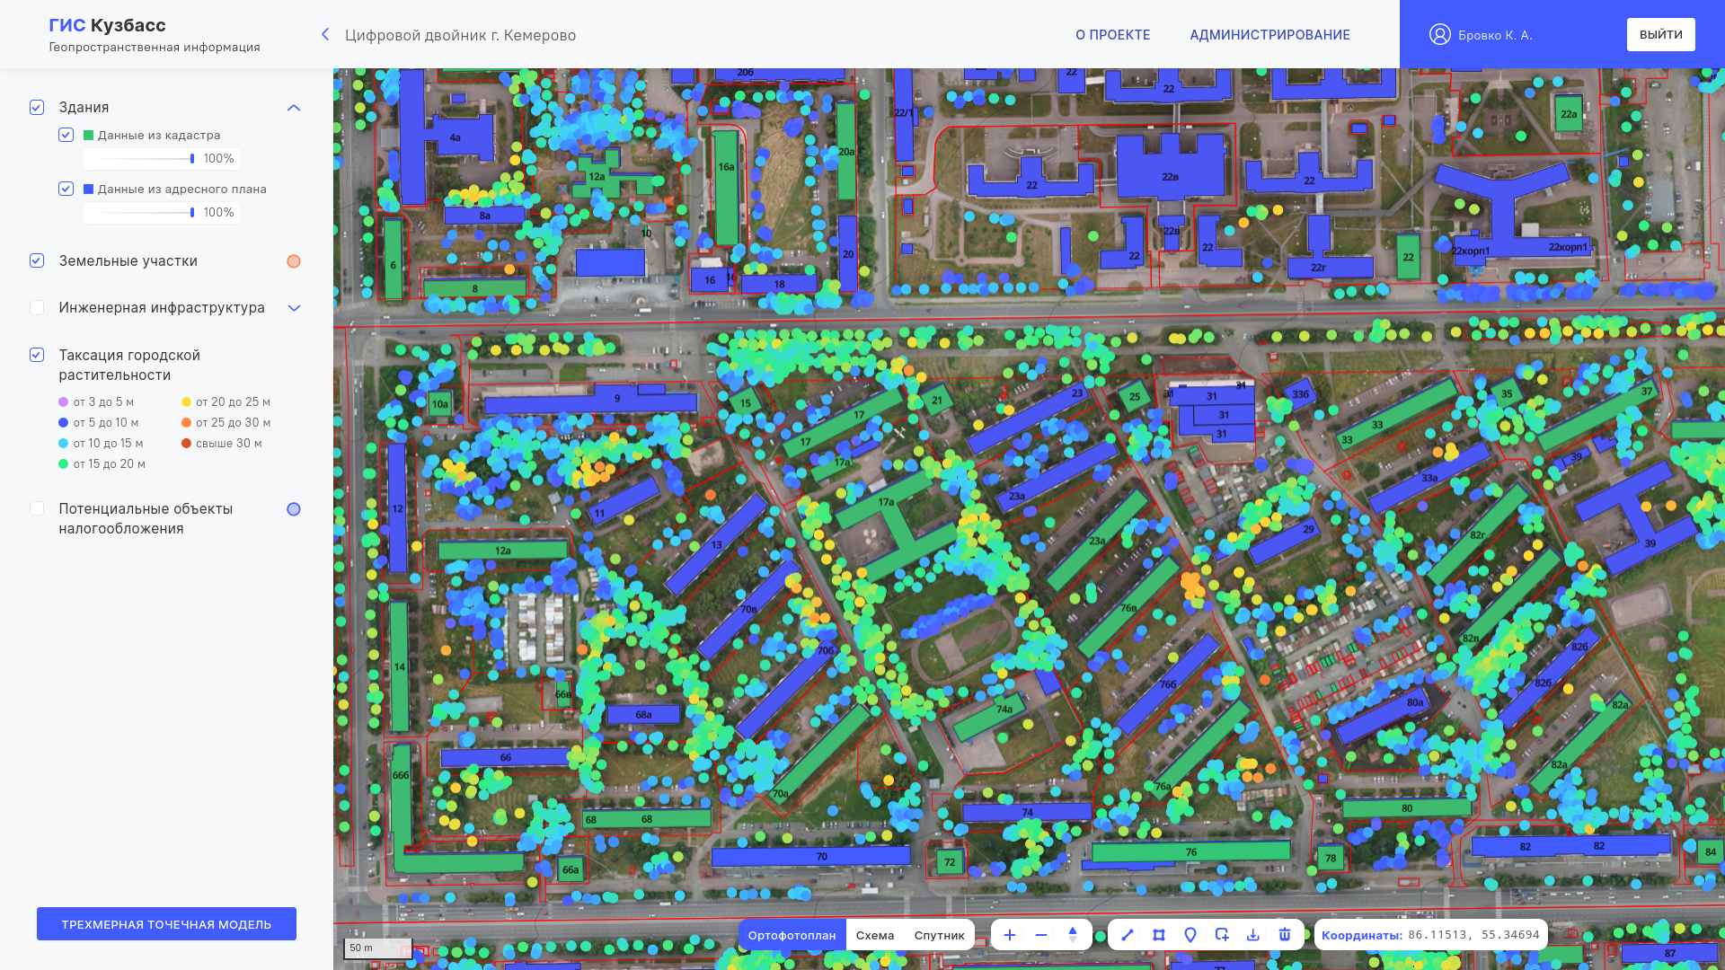This screenshot has width=1725, height=970.
Task: Select the line measurement tool
Action: pos(1128,935)
